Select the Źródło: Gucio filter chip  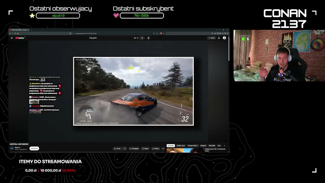(x=181, y=146)
